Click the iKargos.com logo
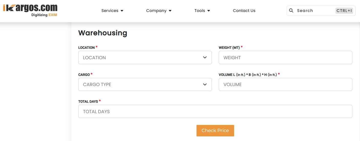 coord(30,10)
